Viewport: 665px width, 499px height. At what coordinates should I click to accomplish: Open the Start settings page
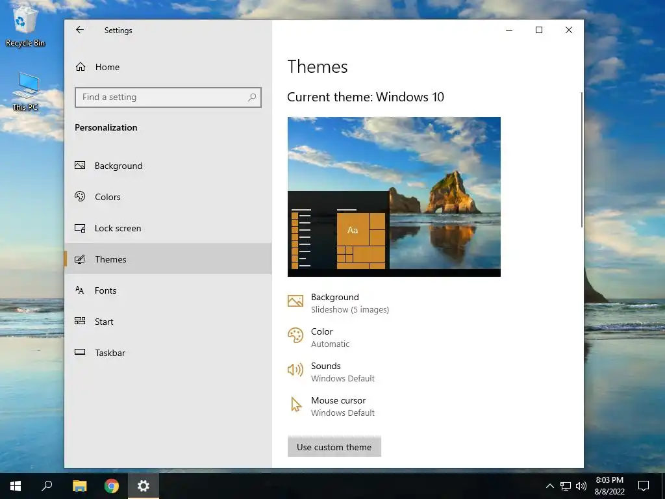point(168,321)
